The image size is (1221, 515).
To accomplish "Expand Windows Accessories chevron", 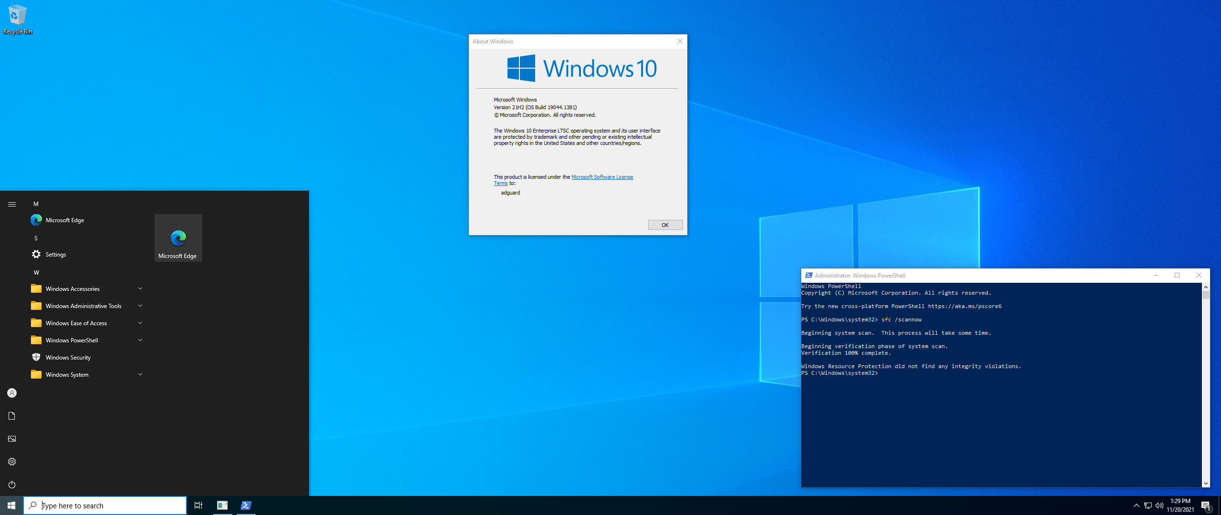I will 140,288.
